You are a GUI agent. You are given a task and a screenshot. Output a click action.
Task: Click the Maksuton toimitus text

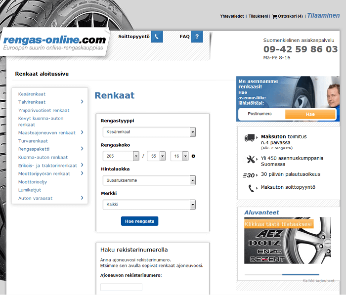click(x=284, y=136)
